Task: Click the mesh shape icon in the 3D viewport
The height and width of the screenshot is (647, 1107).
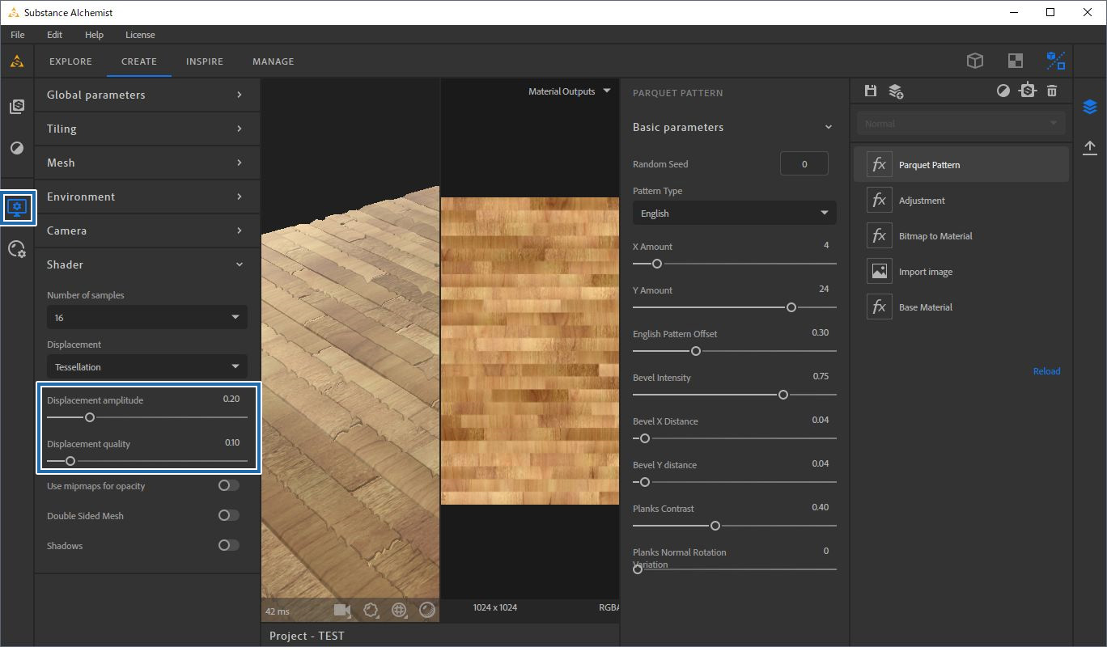Action: click(371, 610)
